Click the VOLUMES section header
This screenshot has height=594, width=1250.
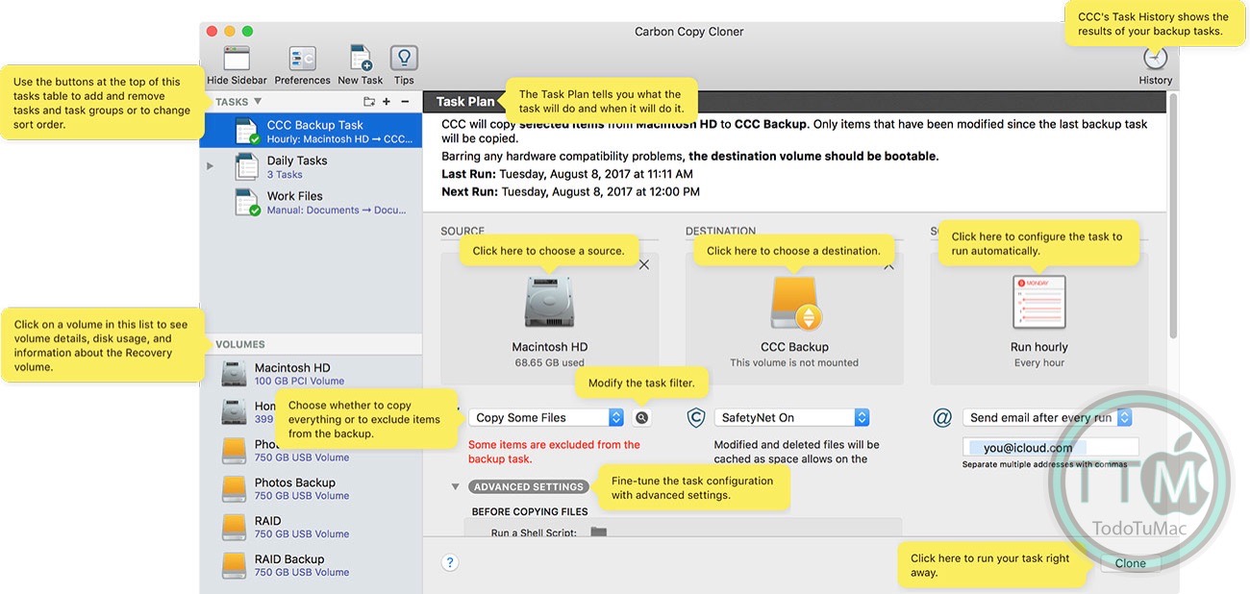[x=240, y=344]
